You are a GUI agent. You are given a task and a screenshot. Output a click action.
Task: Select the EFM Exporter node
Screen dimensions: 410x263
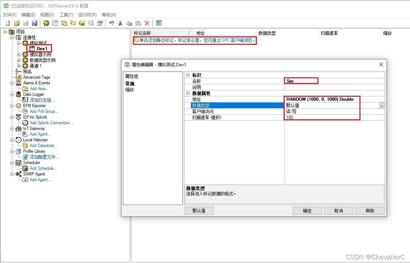pos(34,106)
